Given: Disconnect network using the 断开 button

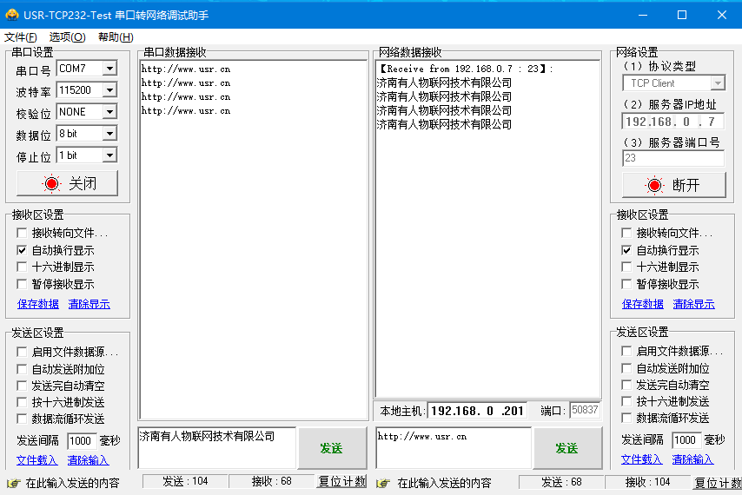Looking at the screenshot, I should (673, 185).
